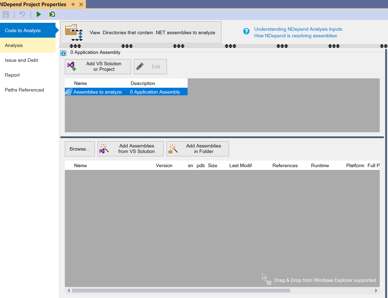Click the Platform column header
This screenshot has width=388, height=298.
coord(355,165)
